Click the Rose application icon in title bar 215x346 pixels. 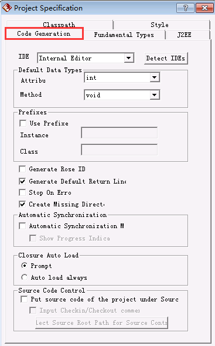coord(7,8)
